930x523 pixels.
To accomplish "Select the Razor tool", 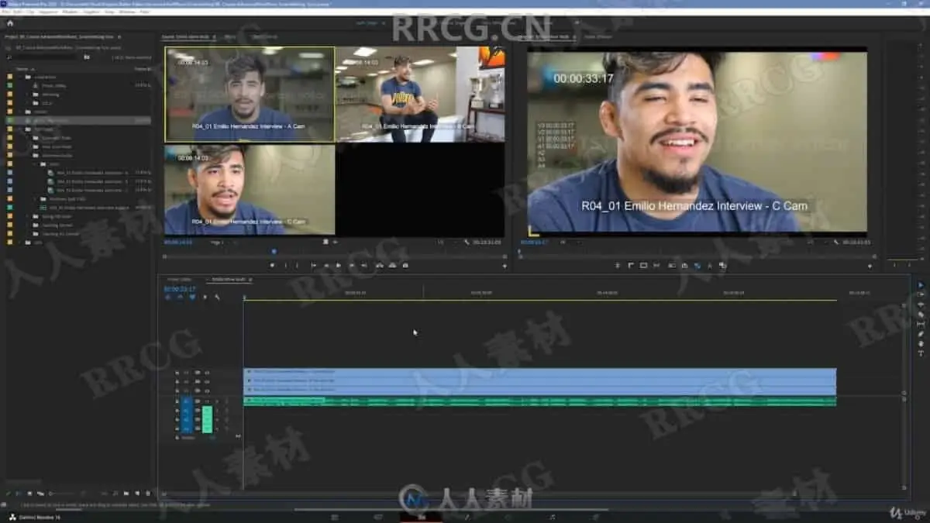I will pos(921,315).
